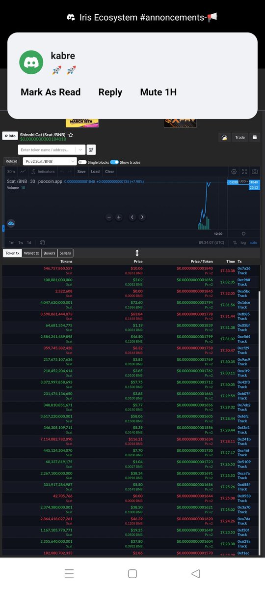Turn off the Show trades toggle

tap(114, 162)
